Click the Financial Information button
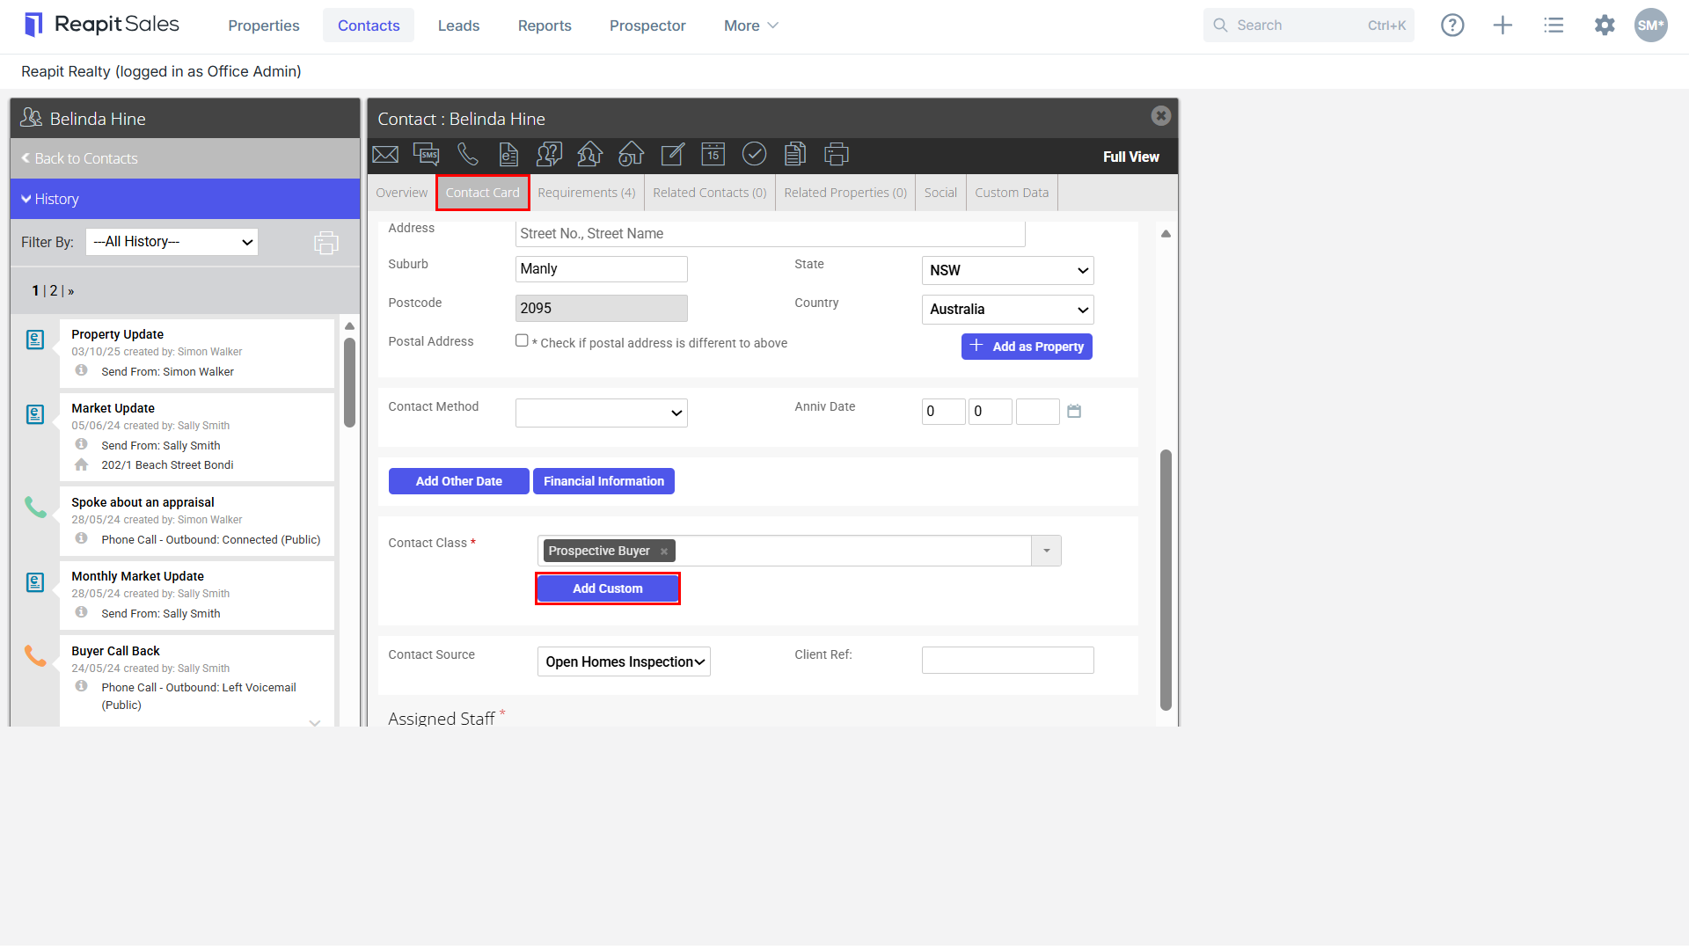Screen dimensions: 1689x950 point(603,481)
